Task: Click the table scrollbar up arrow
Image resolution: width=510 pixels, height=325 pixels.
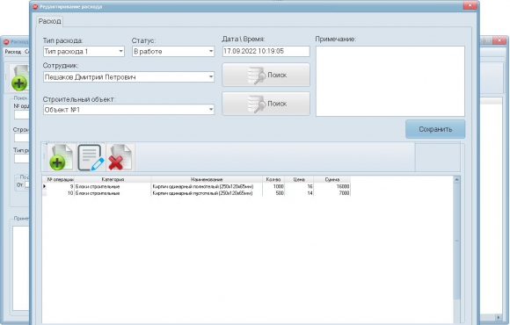Action: pos(456,180)
